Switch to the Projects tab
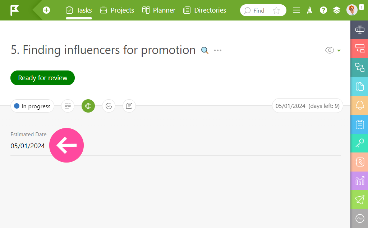The height and width of the screenshot is (228, 368). pyautogui.click(x=117, y=10)
